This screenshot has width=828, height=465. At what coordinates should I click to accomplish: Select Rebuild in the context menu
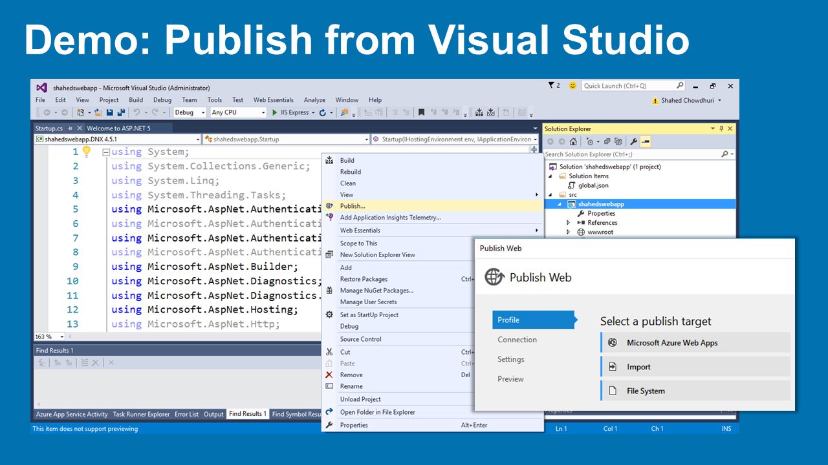tap(432, 172)
